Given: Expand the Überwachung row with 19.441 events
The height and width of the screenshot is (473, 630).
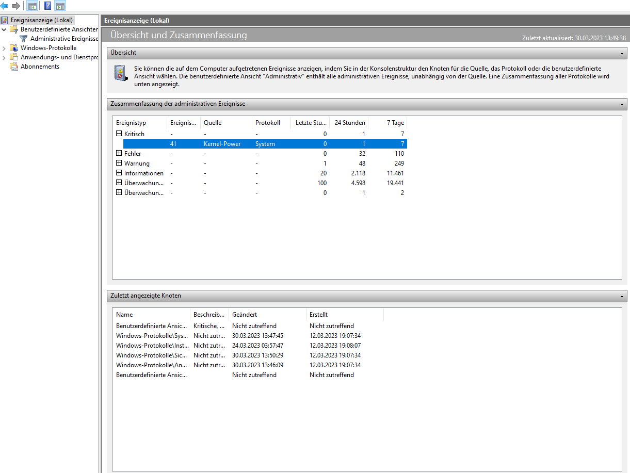Looking at the screenshot, I should click(119, 183).
